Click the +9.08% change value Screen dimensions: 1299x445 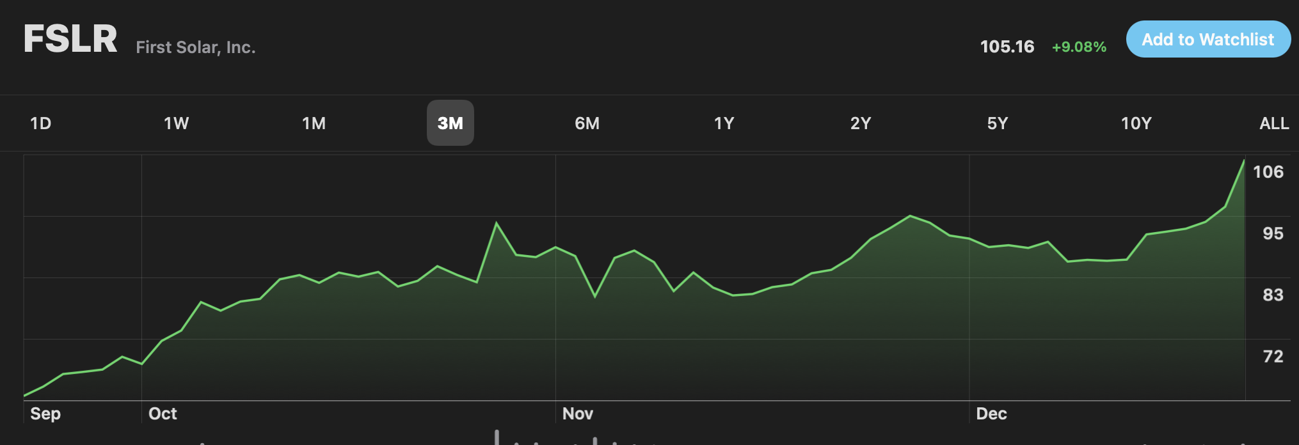tap(1080, 47)
